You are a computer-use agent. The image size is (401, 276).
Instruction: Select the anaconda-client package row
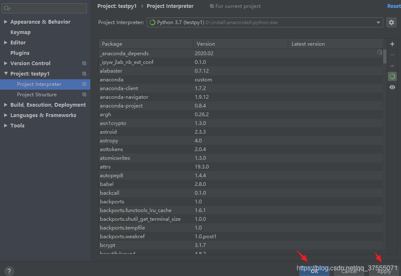pyautogui.click(x=241, y=88)
